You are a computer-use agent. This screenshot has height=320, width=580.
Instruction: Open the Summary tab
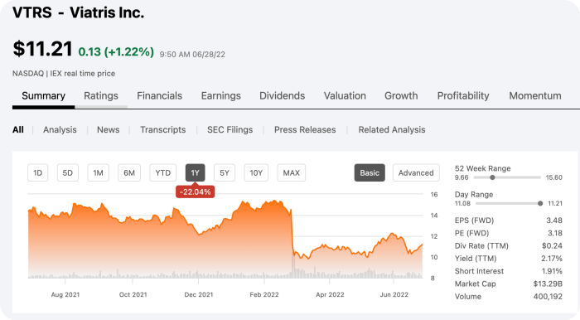pos(43,96)
